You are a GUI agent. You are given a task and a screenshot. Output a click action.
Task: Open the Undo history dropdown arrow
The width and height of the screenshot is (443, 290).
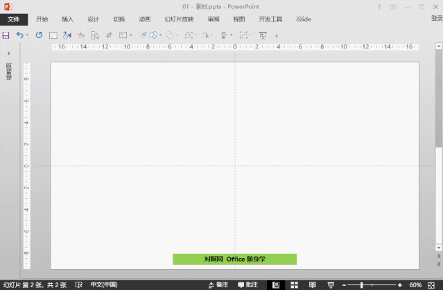[x=28, y=35]
